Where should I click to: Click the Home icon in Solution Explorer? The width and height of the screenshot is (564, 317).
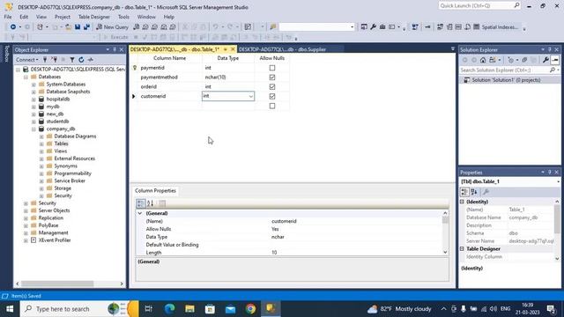[x=483, y=60]
